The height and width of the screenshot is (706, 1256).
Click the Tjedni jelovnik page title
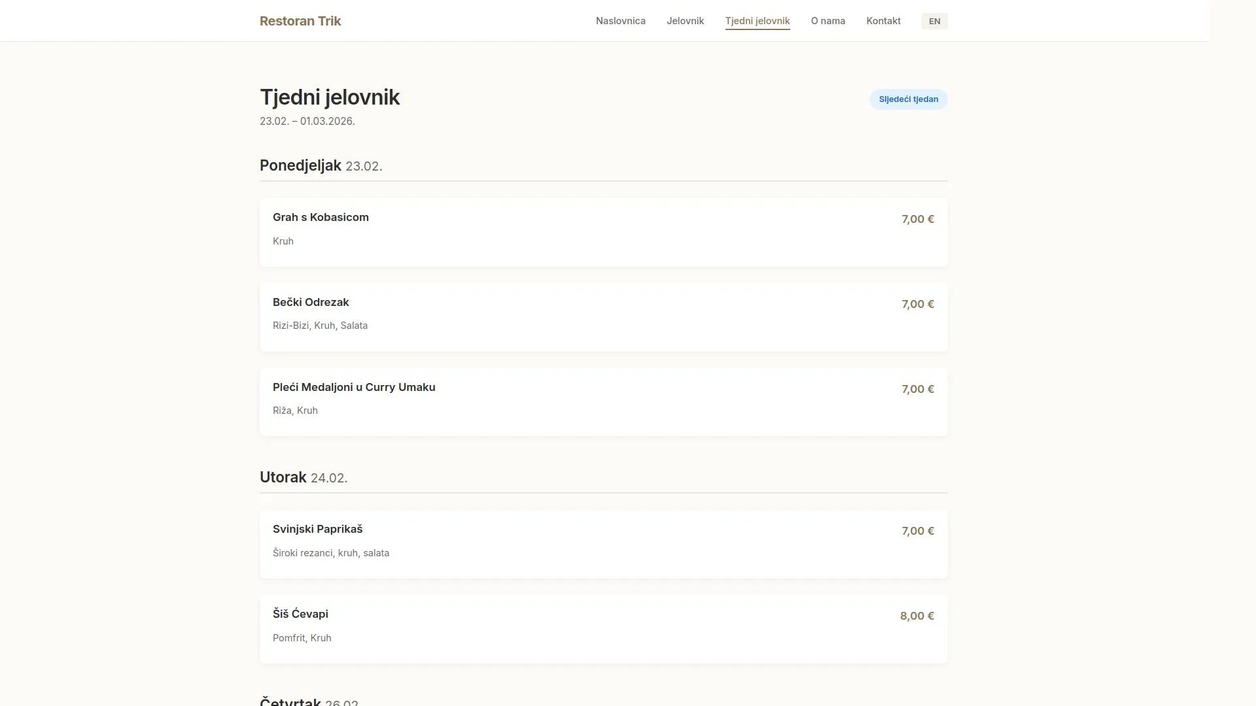click(x=330, y=97)
